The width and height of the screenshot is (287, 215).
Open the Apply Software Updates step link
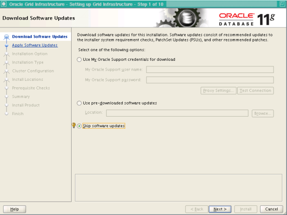point(35,45)
